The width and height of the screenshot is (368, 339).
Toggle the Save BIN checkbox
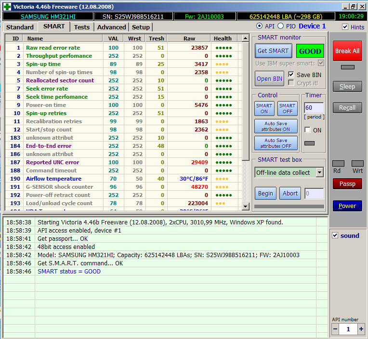291,75
